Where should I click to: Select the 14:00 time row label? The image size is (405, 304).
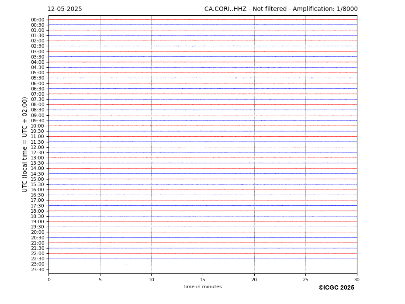click(x=38, y=169)
